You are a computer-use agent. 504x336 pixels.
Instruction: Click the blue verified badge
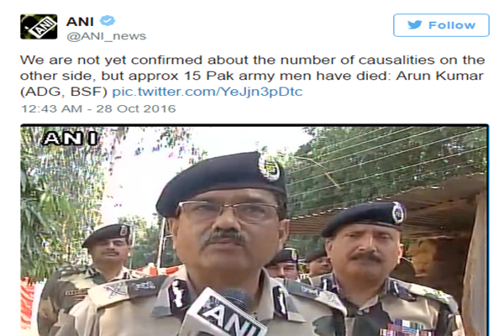(107, 21)
